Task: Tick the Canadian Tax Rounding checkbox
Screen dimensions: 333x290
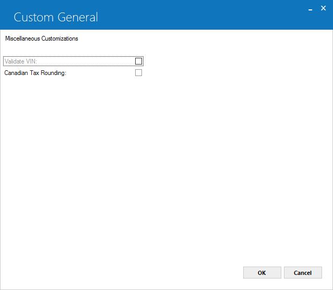Action: (x=138, y=73)
